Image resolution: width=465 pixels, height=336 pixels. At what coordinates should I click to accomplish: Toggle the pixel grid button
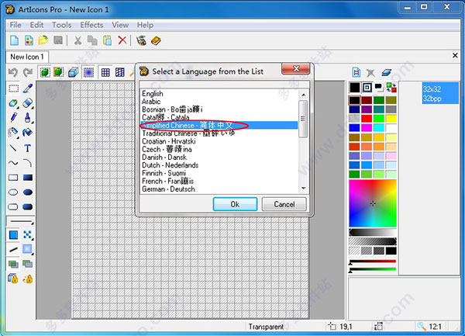point(105,72)
